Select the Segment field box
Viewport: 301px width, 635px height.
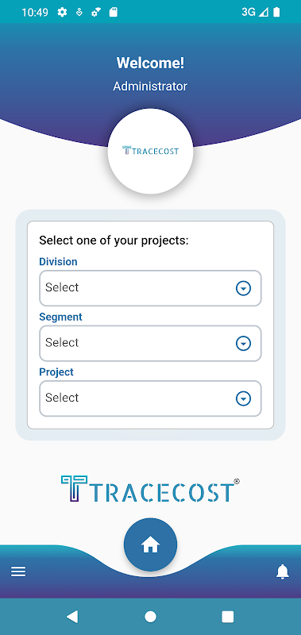150,344
